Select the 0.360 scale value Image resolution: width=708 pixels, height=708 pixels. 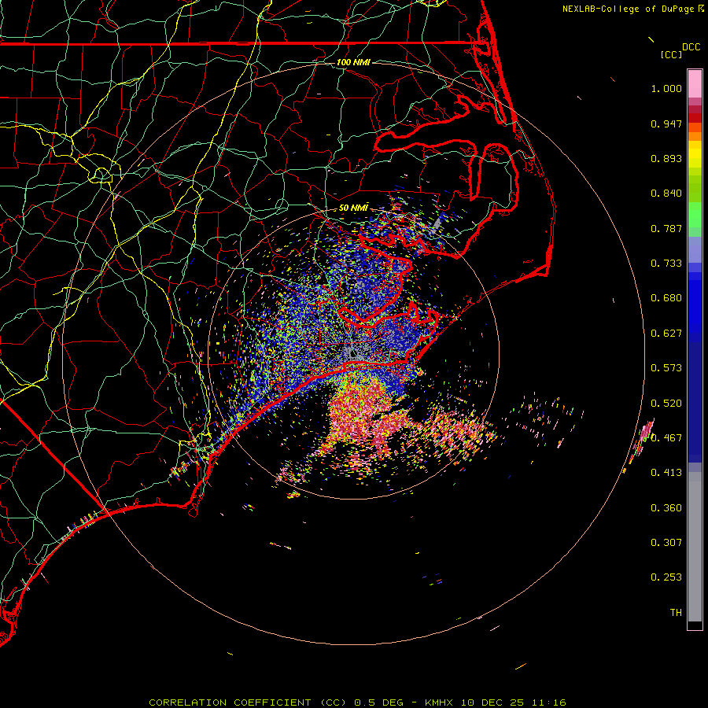[x=666, y=508]
